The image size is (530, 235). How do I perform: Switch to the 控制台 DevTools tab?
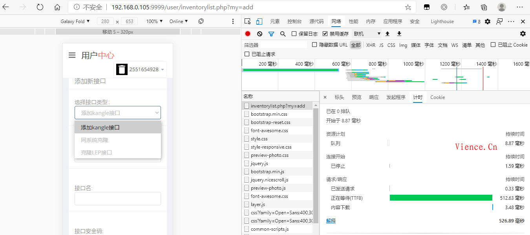[x=294, y=22]
